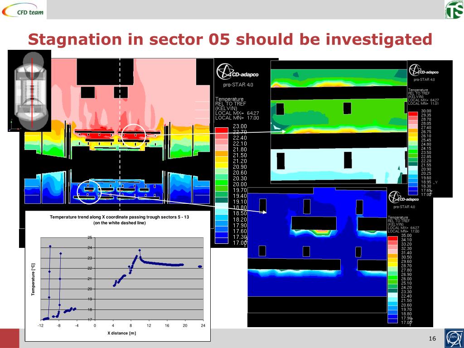Click the 26.00 value in the lower-right legend
This screenshot has height=348, width=464.
pos(406,279)
